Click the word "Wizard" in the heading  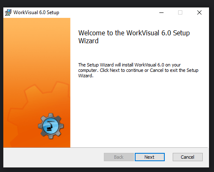tap(88, 41)
